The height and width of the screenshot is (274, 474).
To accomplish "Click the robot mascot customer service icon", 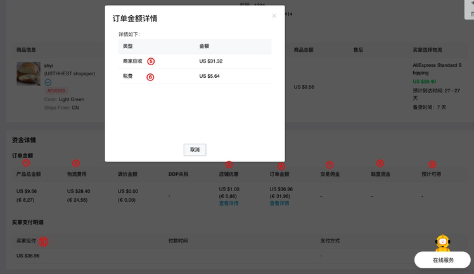I will 443,243.
